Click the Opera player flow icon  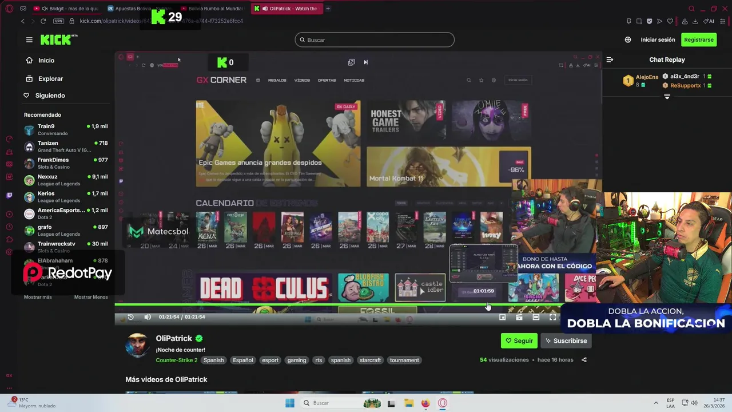pyautogui.click(x=659, y=21)
